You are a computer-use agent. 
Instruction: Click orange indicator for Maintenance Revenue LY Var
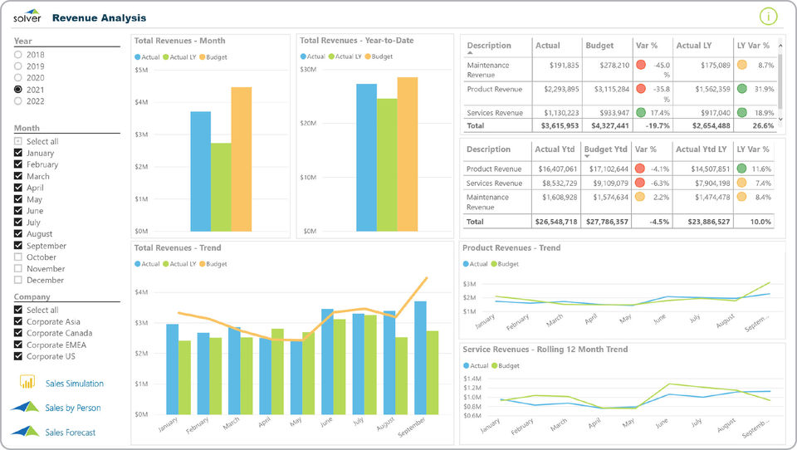tap(742, 65)
